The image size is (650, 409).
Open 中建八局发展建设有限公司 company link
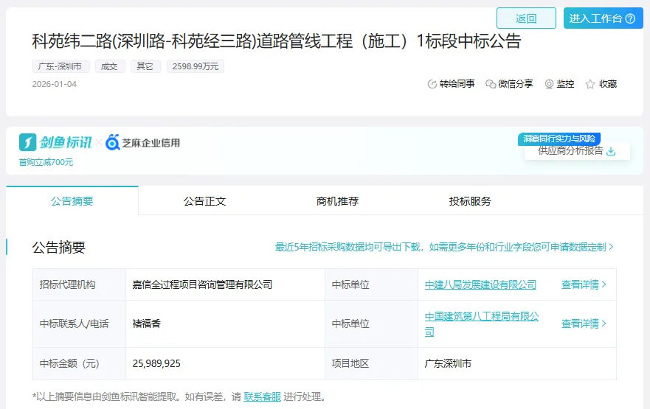[x=480, y=284]
